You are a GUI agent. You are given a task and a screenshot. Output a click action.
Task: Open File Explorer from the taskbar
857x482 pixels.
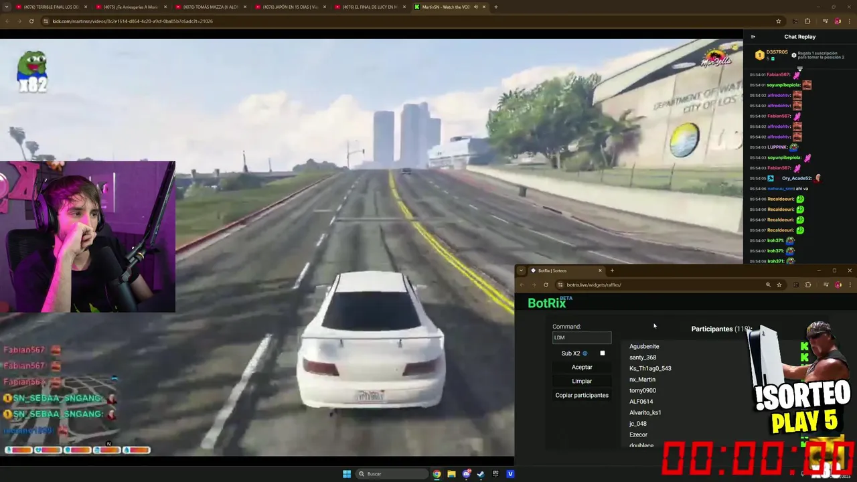(x=451, y=474)
